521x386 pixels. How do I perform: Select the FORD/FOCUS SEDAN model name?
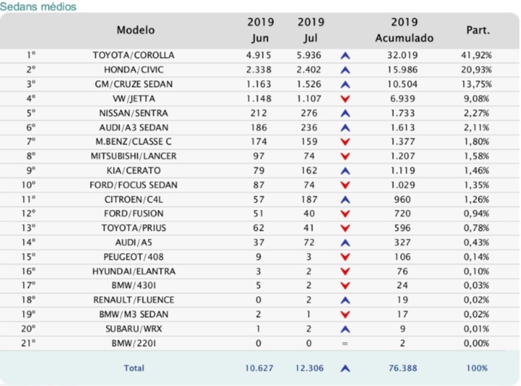tap(134, 185)
